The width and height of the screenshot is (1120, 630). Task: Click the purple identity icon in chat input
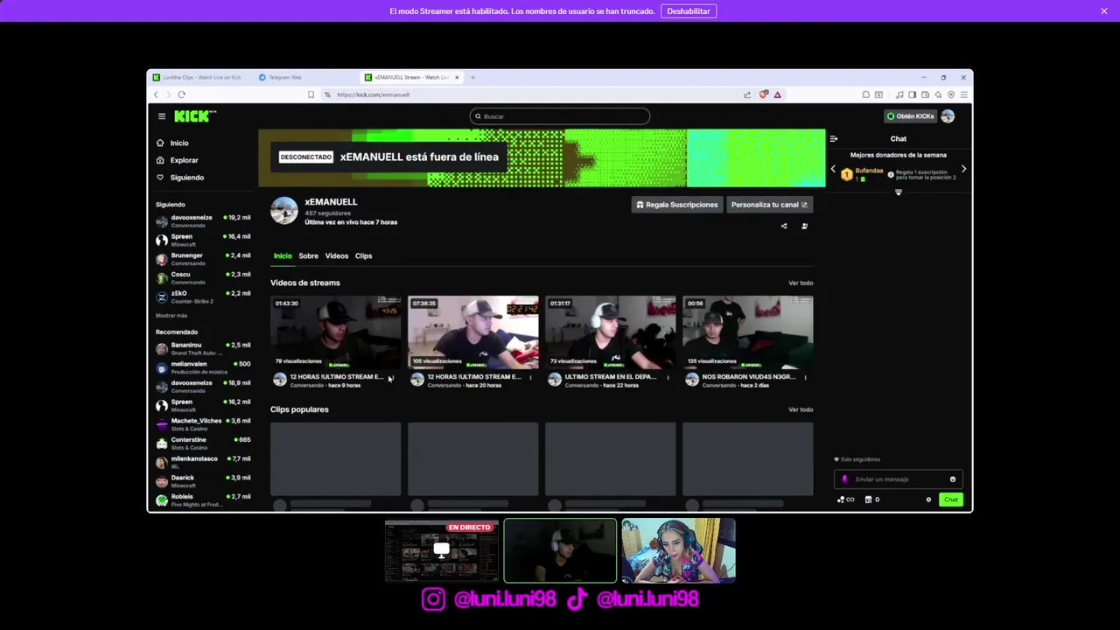click(x=844, y=479)
